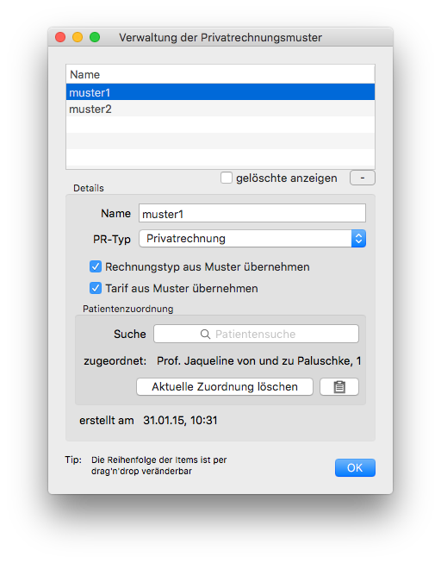The width and height of the screenshot is (441, 563).
Task: Close the window with red button
Action: 60,37
